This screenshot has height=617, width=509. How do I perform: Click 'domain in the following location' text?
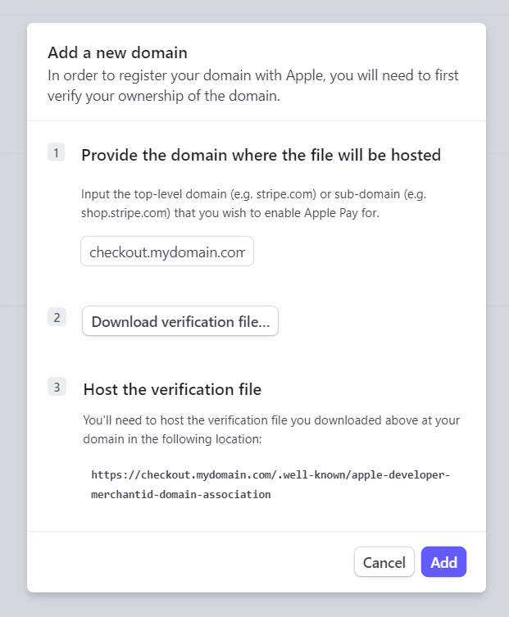pos(172,439)
